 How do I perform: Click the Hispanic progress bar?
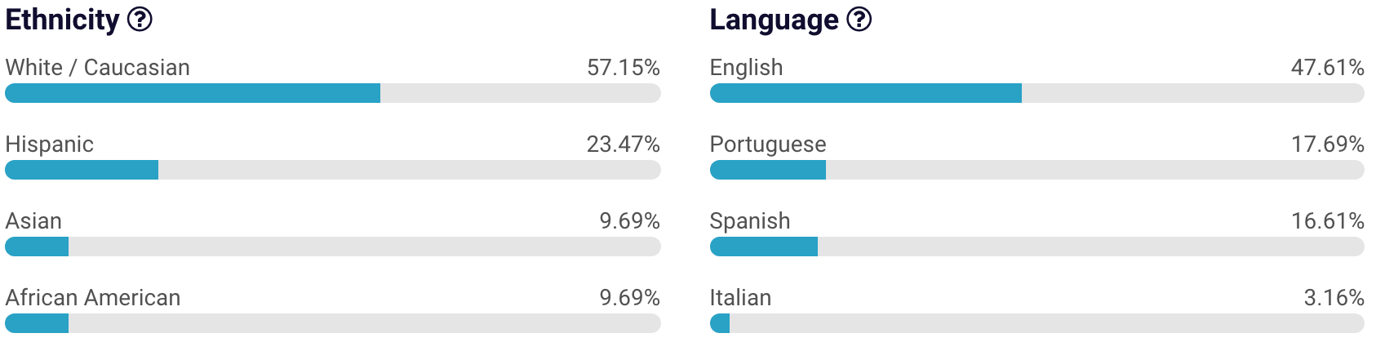point(332,170)
